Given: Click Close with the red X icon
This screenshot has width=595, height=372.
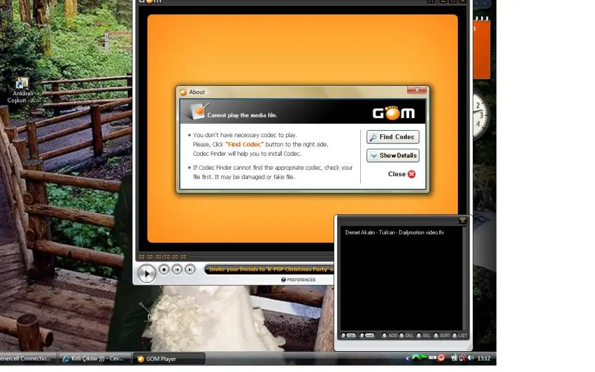Looking at the screenshot, I should click(x=402, y=174).
